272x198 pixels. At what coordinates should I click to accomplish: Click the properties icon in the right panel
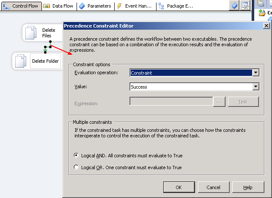tap(261, 4)
